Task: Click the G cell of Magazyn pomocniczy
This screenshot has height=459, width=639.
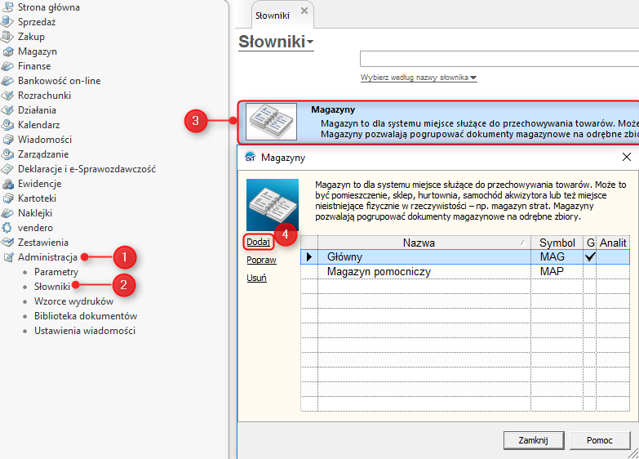Action: 589,271
